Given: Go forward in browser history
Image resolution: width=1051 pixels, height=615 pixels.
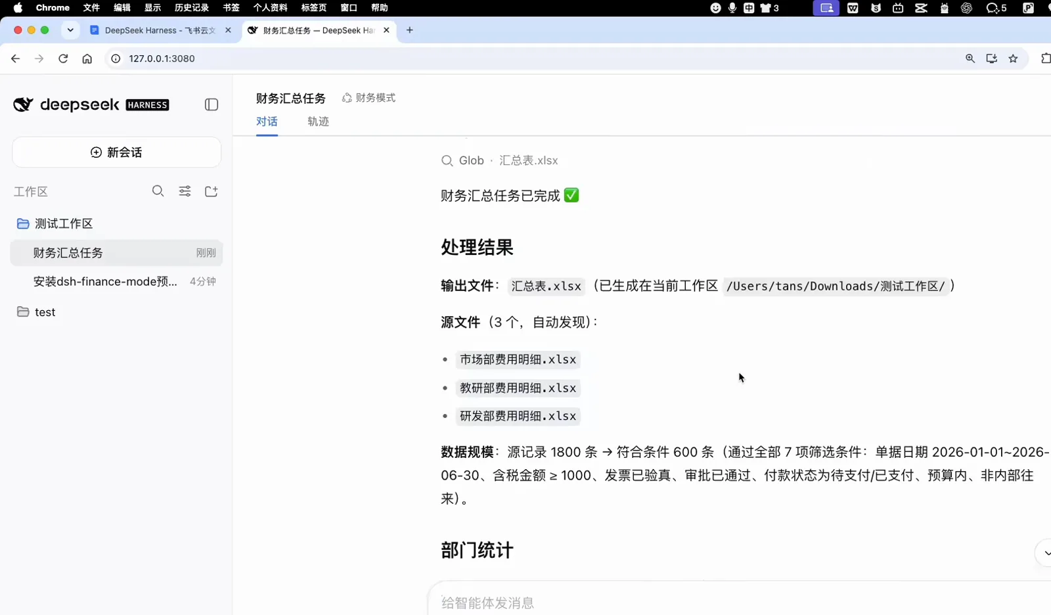Looking at the screenshot, I should [x=39, y=58].
